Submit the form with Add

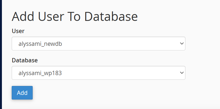pos(22,93)
